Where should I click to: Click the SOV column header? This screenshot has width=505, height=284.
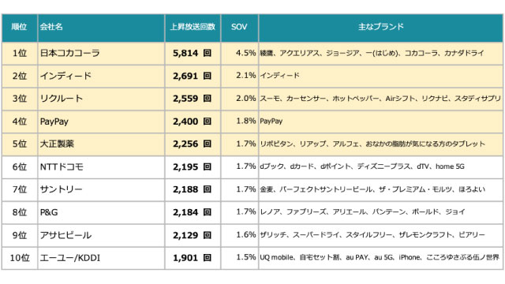click(239, 27)
